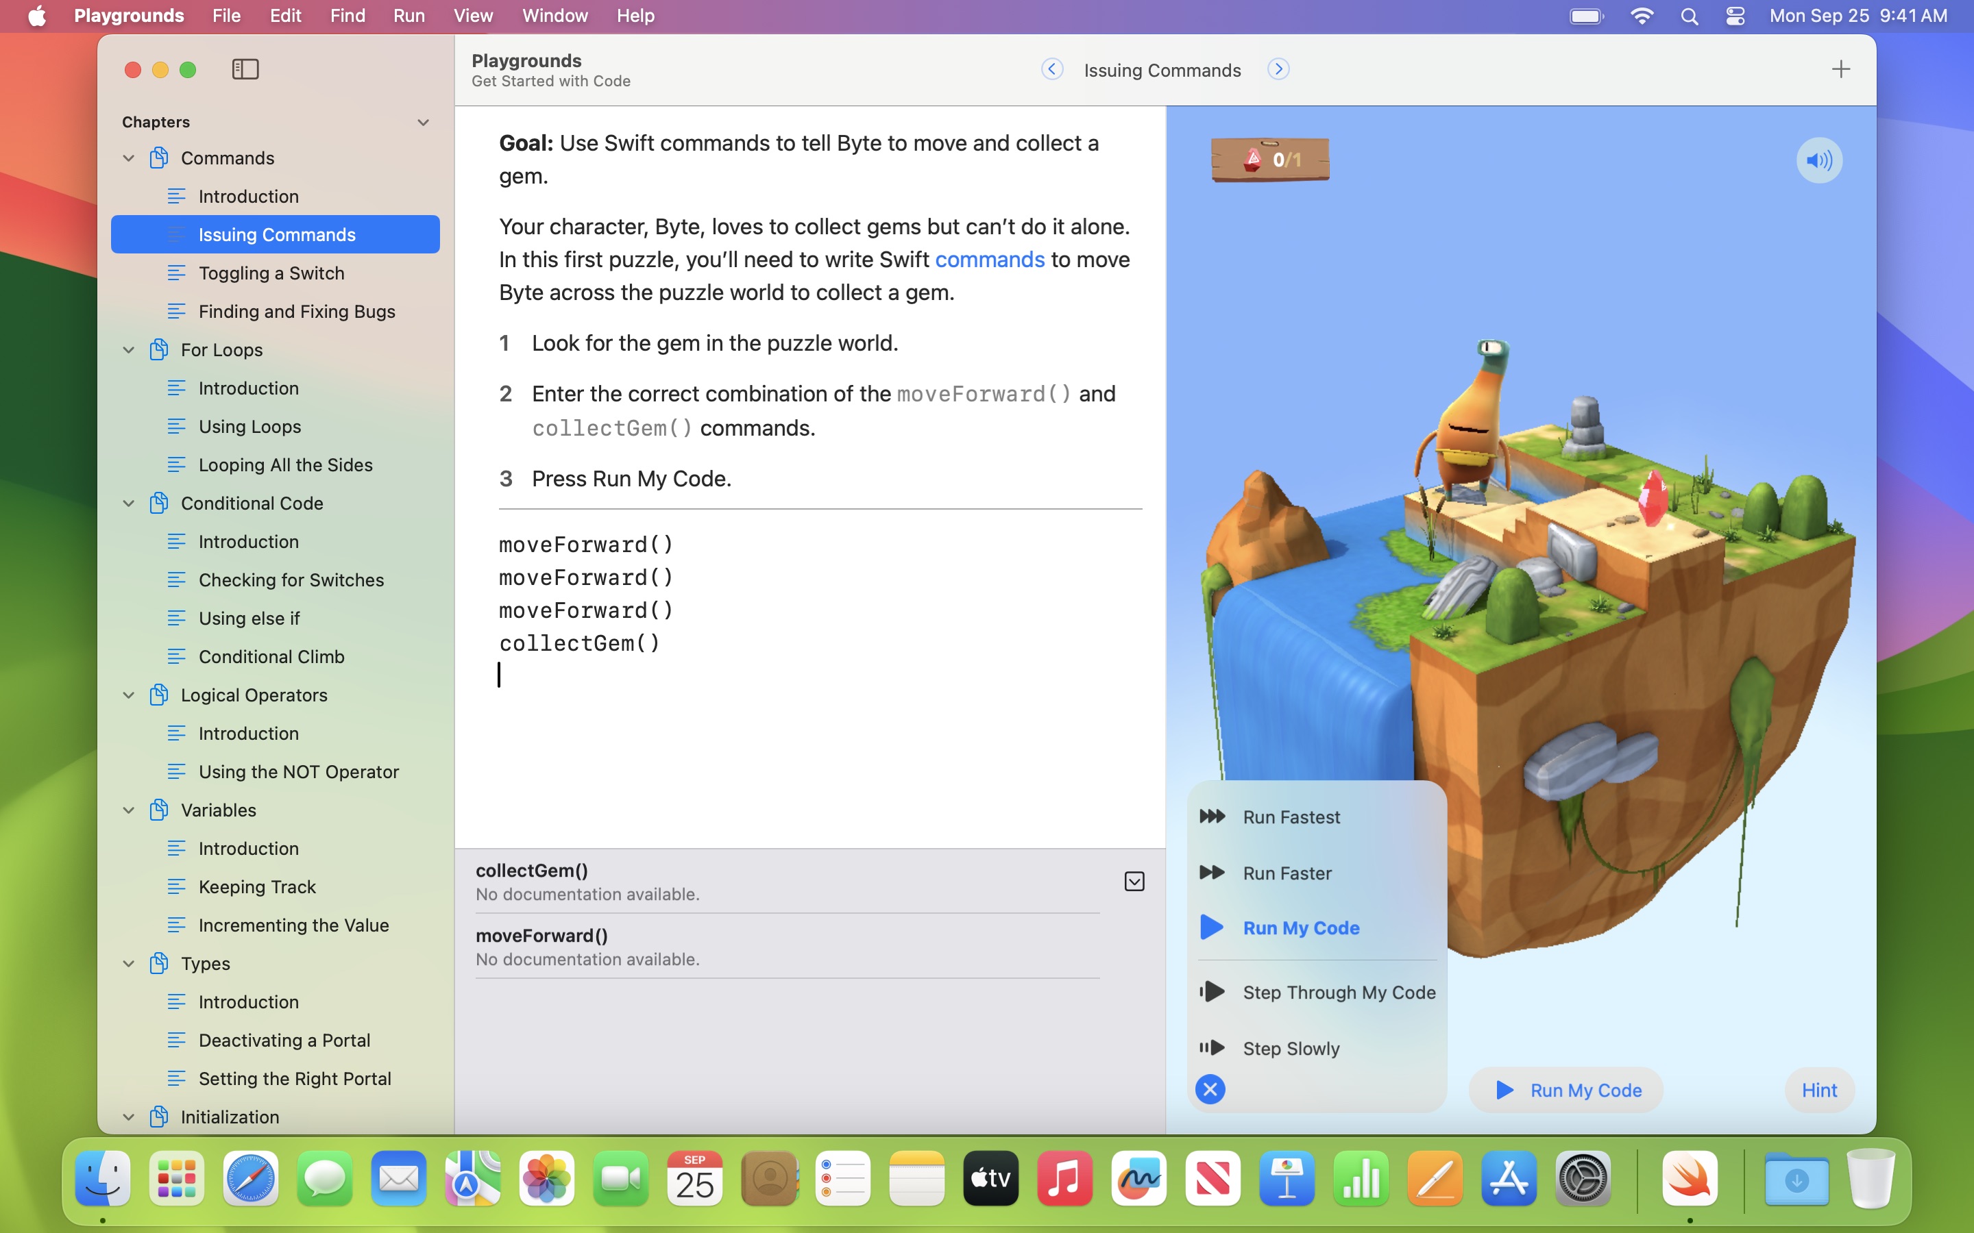Screen dimensions: 1974x1233
Task: Expand the collectGem() documentation entry
Action: pyautogui.click(x=1134, y=881)
